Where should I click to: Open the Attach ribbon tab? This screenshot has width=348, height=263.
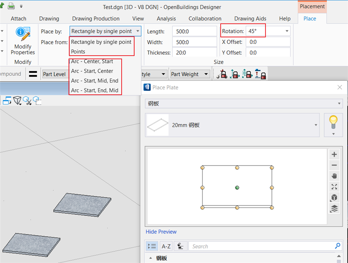[19, 19]
